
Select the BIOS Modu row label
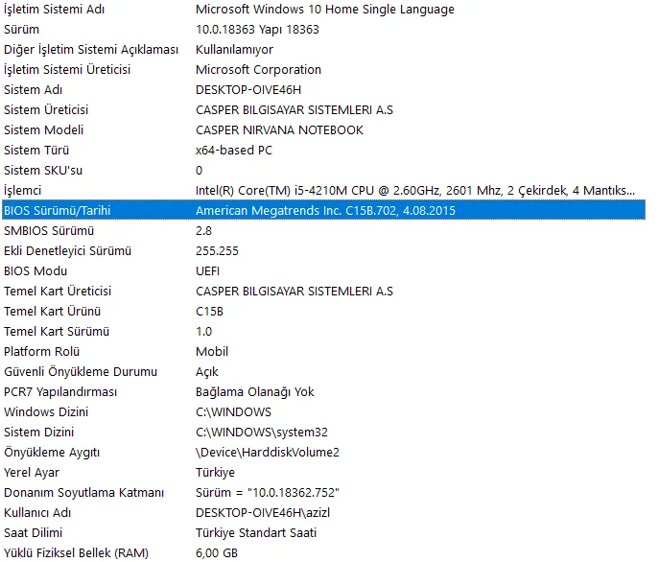point(35,271)
